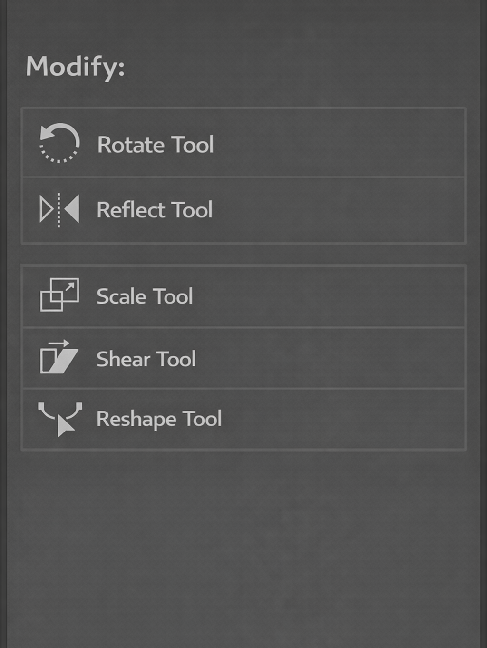Click the cursor arrowhead in Reshape icon

(65, 426)
